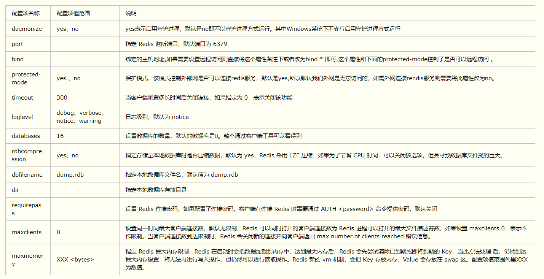Click the timeout description 当客户端闲置多长时间
544x279 pixels.
pyautogui.click(x=209, y=98)
